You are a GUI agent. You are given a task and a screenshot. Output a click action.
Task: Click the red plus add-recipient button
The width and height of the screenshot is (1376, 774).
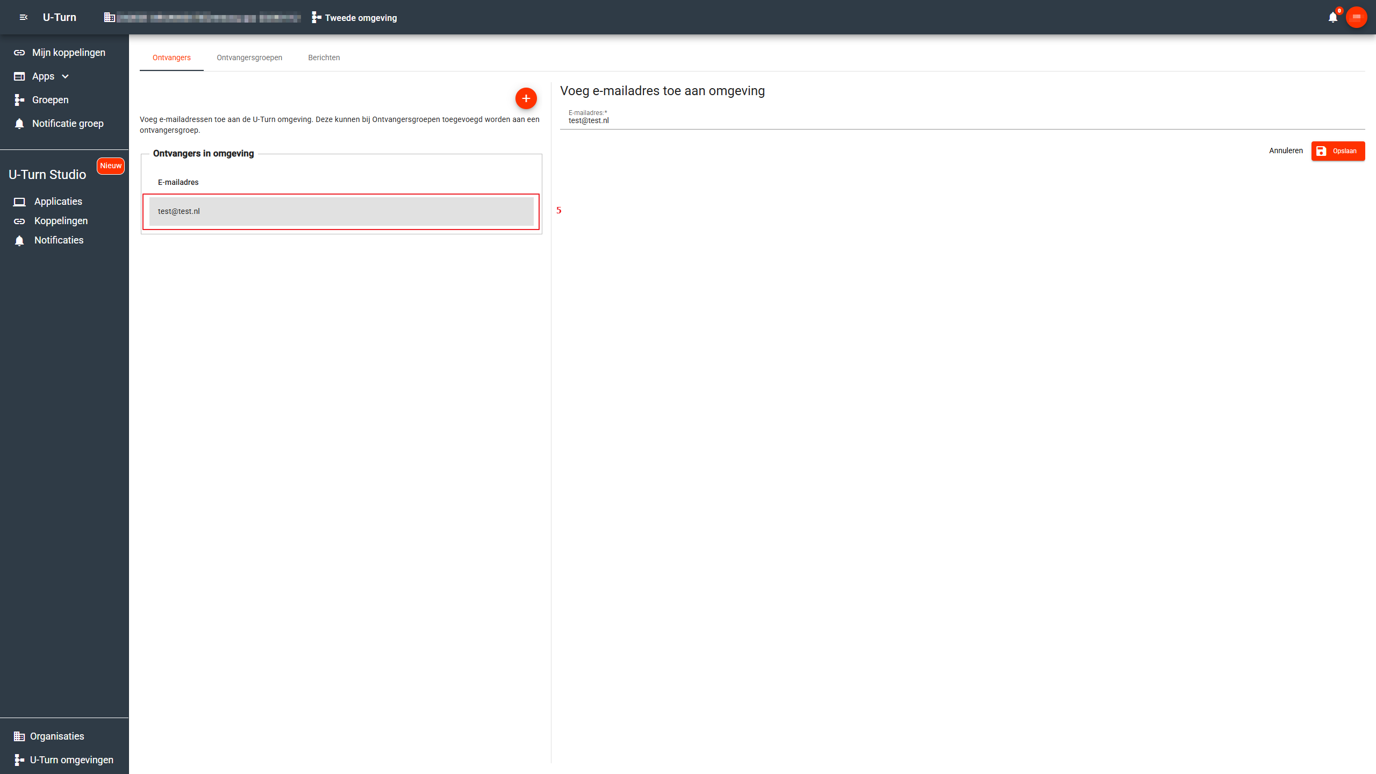[x=526, y=98]
